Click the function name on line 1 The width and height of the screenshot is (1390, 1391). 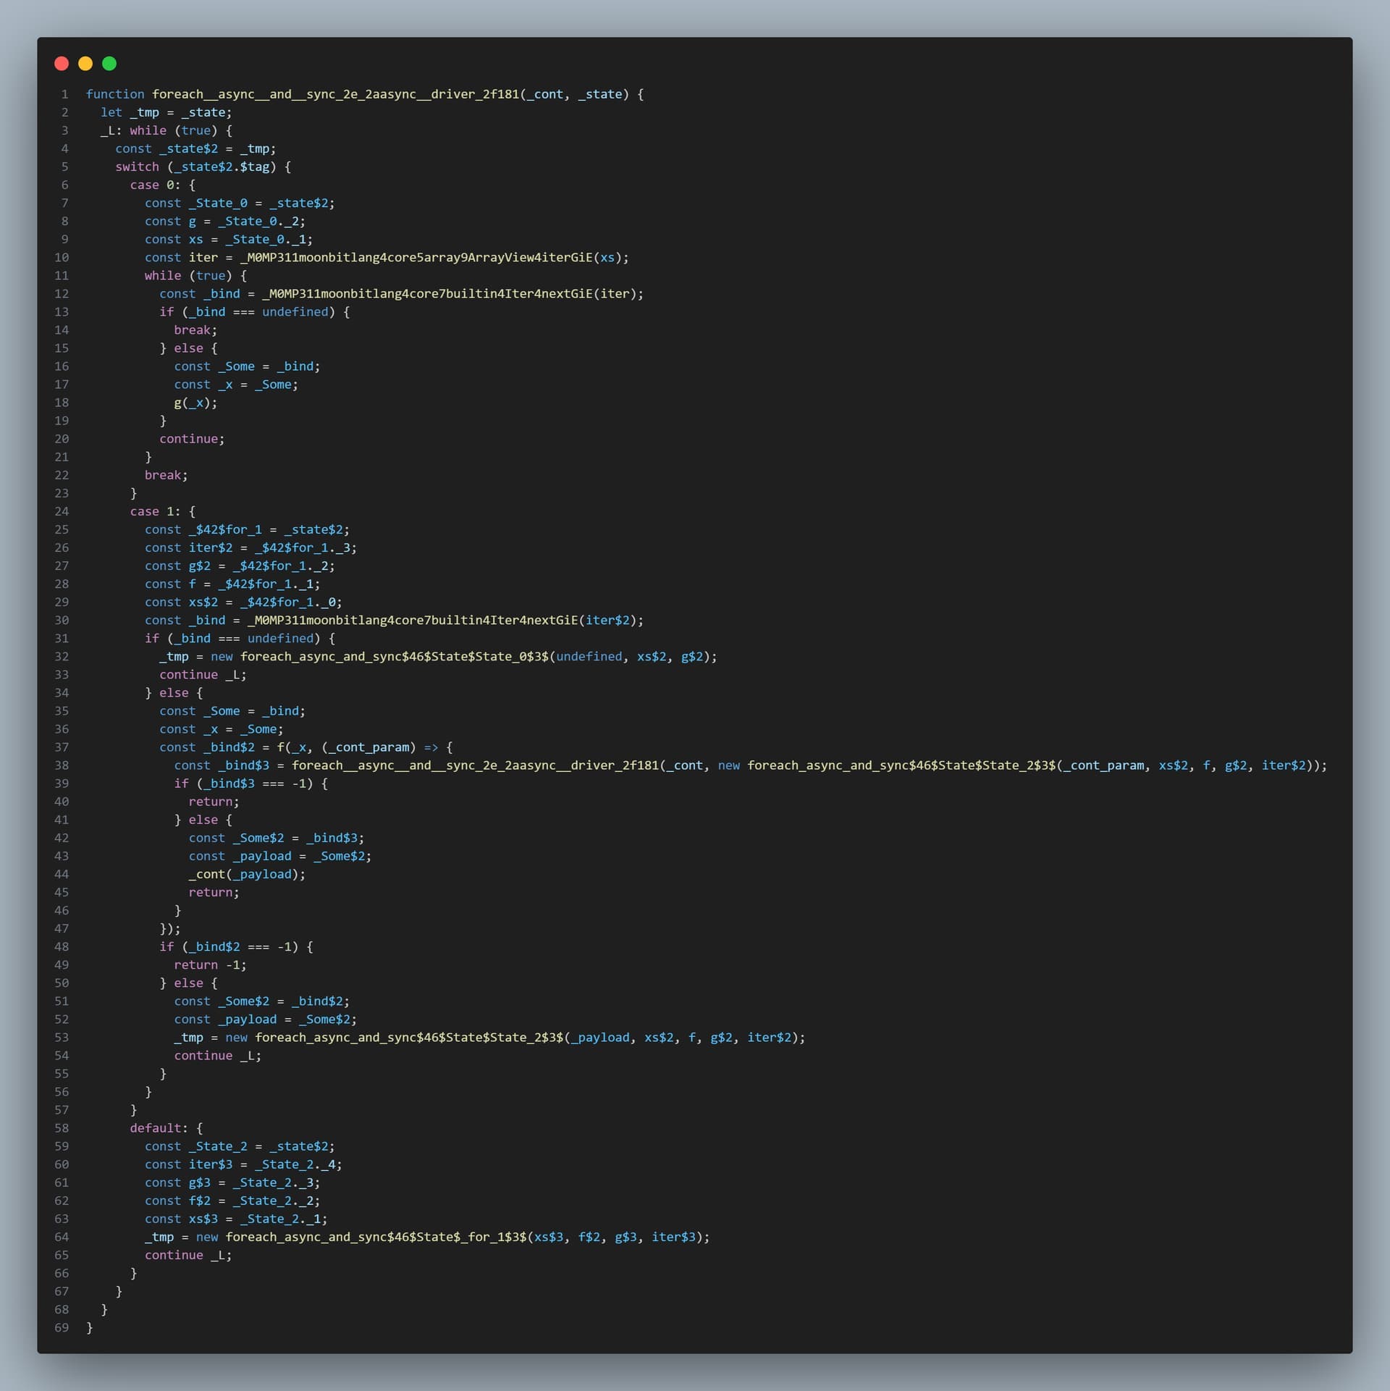[x=335, y=94]
